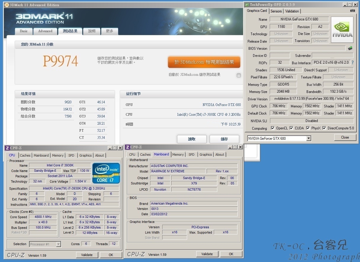The height and width of the screenshot is (262, 360).
Task: Click the GPU-Z screenshot camera icon
Action: (352, 11)
